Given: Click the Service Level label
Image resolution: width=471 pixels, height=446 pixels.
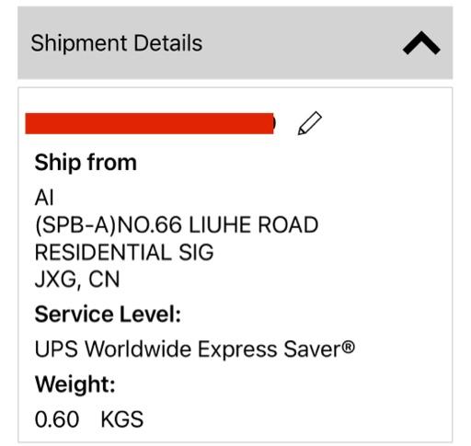Looking at the screenshot, I should pyautogui.click(x=108, y=314).
